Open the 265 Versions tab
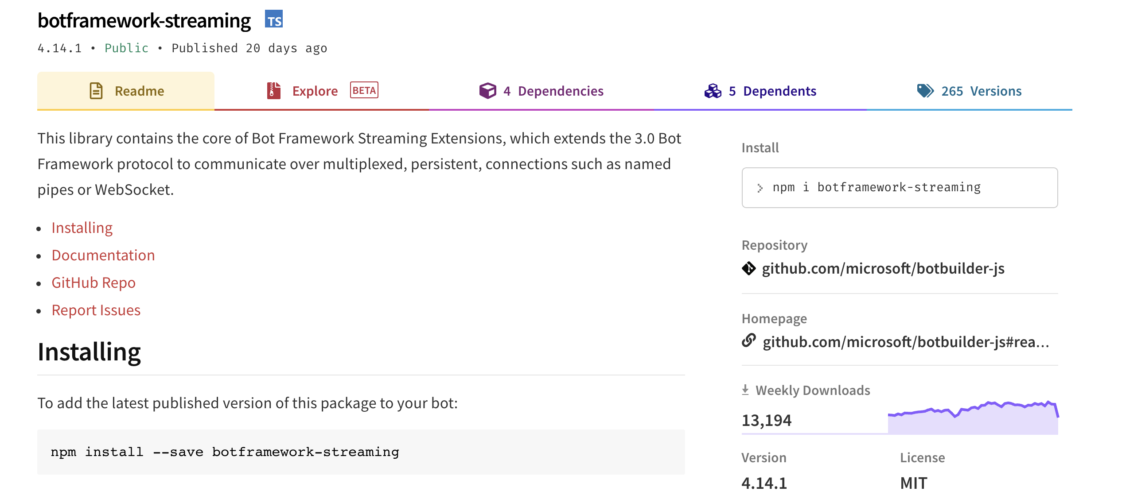Image resolution: width=1122 pixels, height=495 pixels. [x=981, y=91]
